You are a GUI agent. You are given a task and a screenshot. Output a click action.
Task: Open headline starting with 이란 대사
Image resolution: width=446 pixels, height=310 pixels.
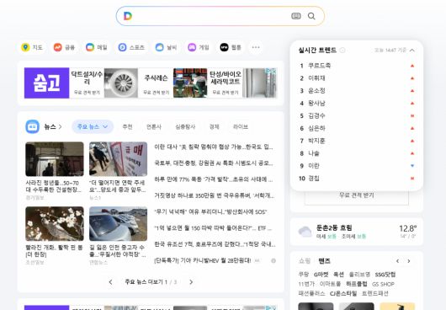coord(214,147)
